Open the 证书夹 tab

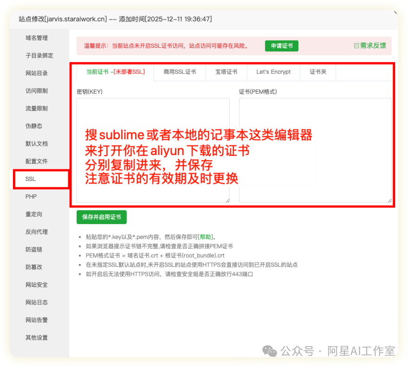(318, 72)
